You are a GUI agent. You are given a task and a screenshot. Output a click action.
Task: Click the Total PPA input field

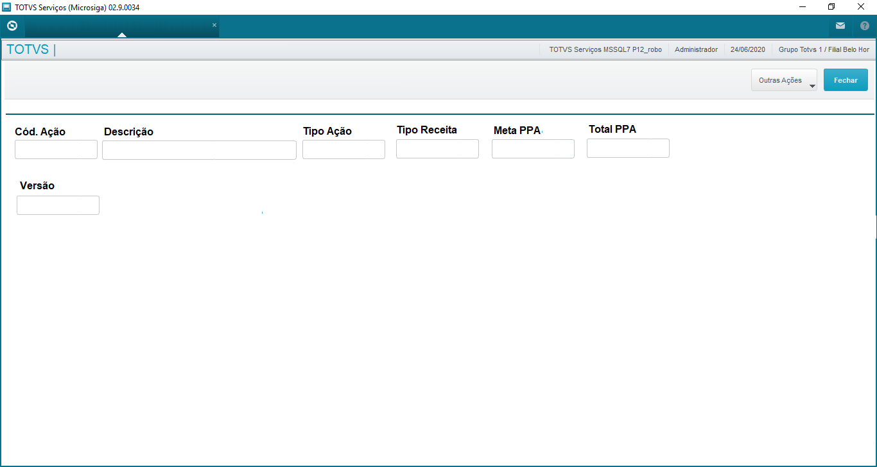pyautogui.click(x=628, y=148)
